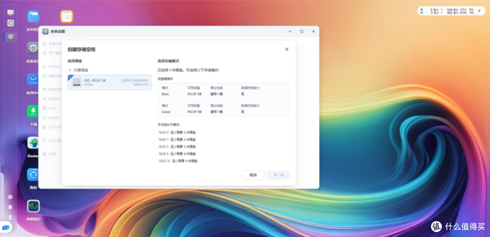Click the 取消 cancel button
This screenshot has width=490, height=237.
pos(253,175)
